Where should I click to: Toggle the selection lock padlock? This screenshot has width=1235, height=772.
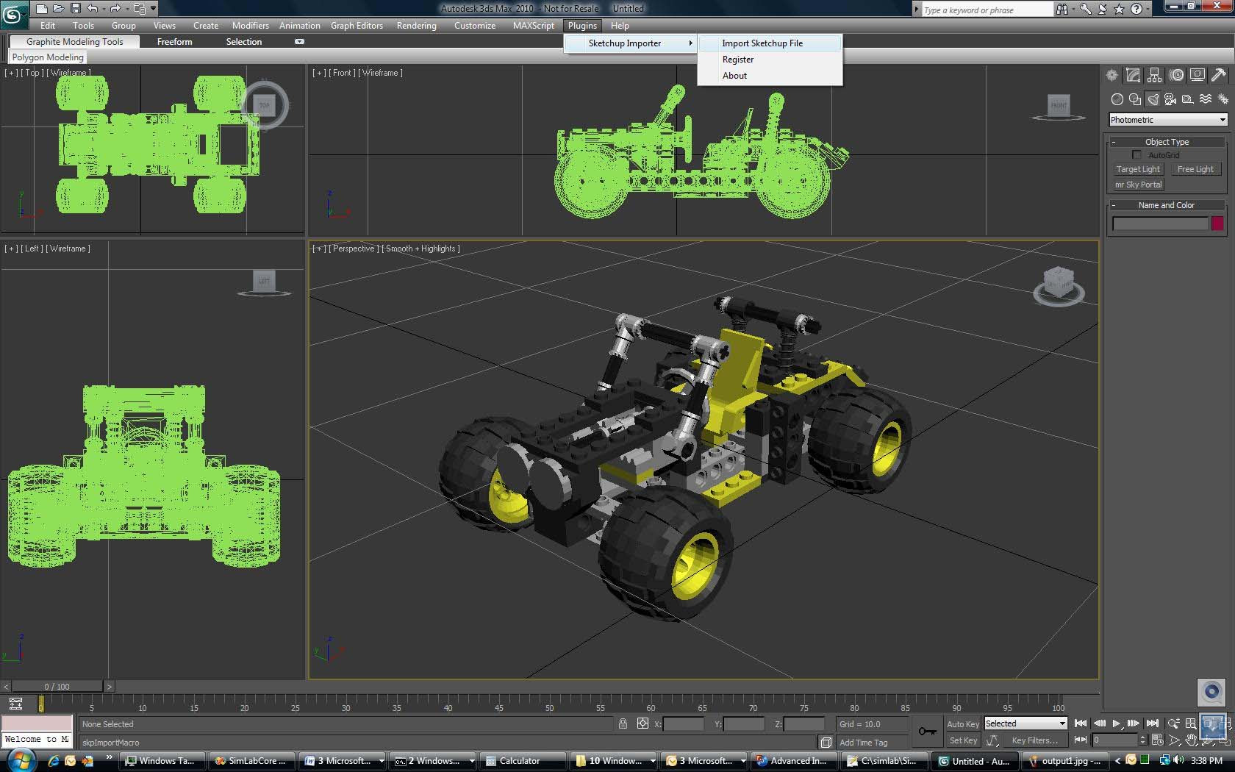623,724
